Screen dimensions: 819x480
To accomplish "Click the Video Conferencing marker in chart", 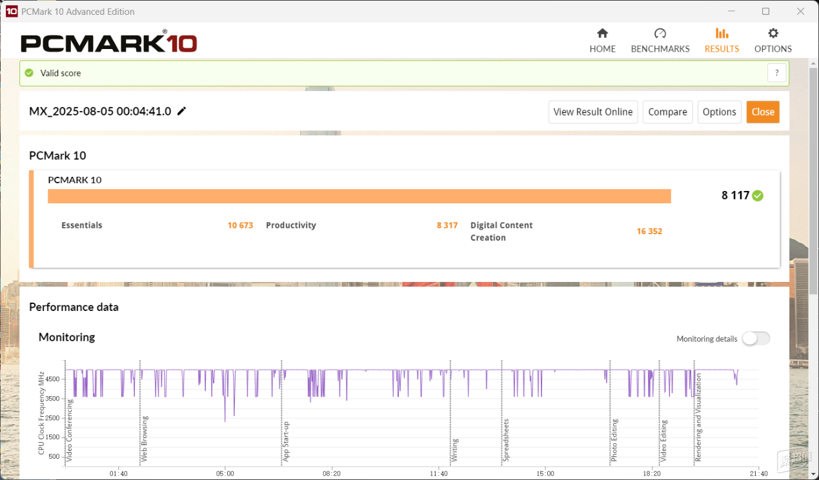I will [70, 431].
